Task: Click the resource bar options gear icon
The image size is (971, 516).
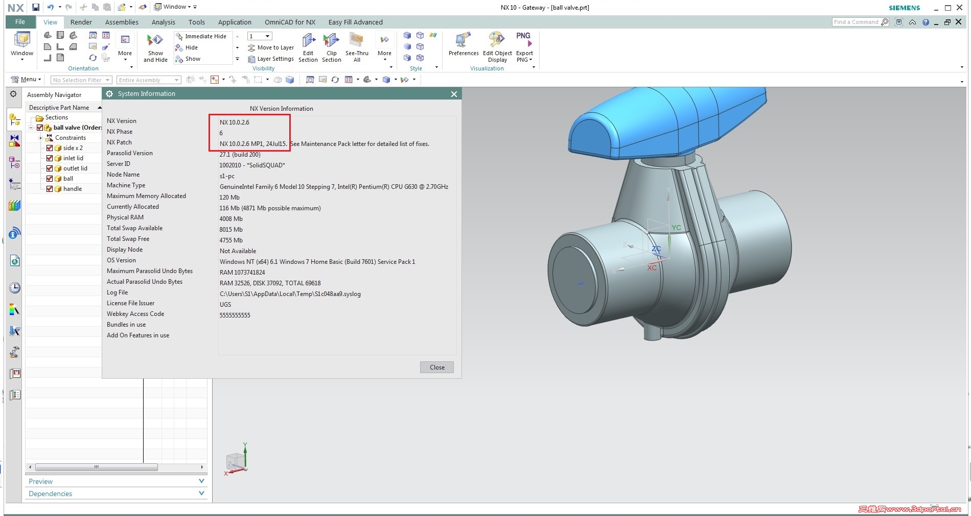Action: point(13,94)
